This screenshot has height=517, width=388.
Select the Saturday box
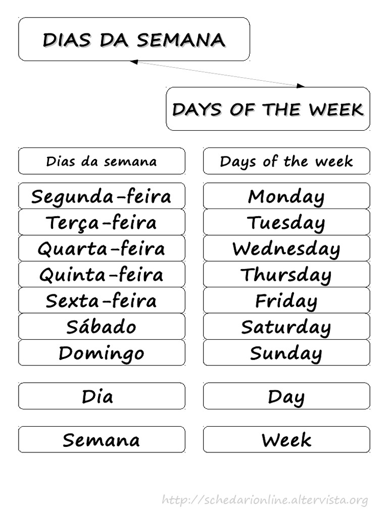[x=286, y=327]
